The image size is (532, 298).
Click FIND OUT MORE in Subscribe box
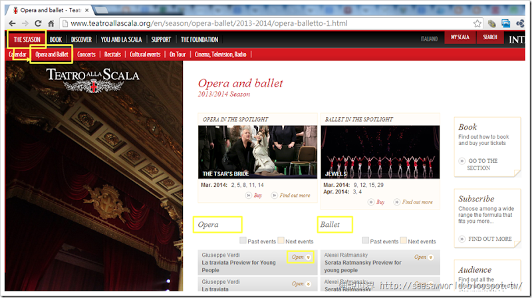click(x=490, y=239)
